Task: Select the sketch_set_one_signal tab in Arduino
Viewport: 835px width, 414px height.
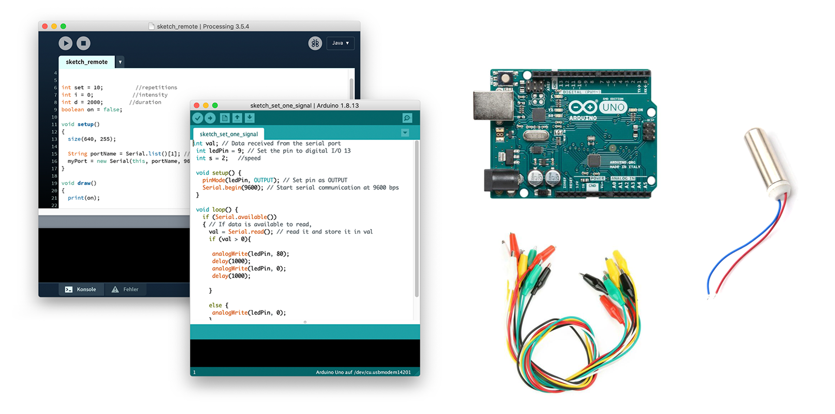Action: tap(229, 134)
